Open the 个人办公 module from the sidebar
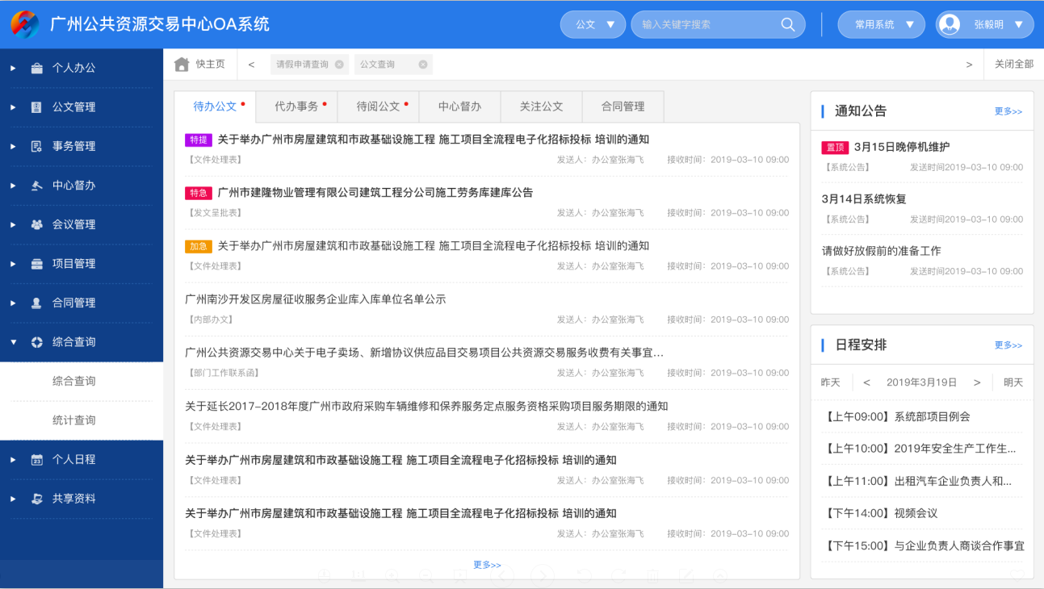Image resolution: width=1044 pixels, height=589 pixels. (36, 68)
